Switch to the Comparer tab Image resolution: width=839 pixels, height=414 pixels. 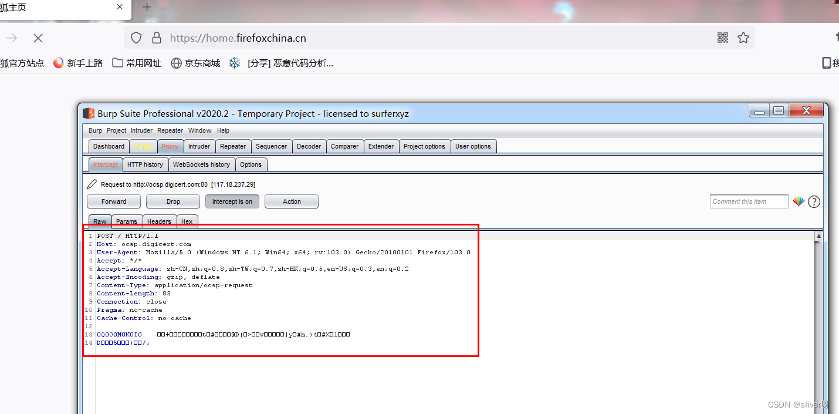(x=345, y=146)
